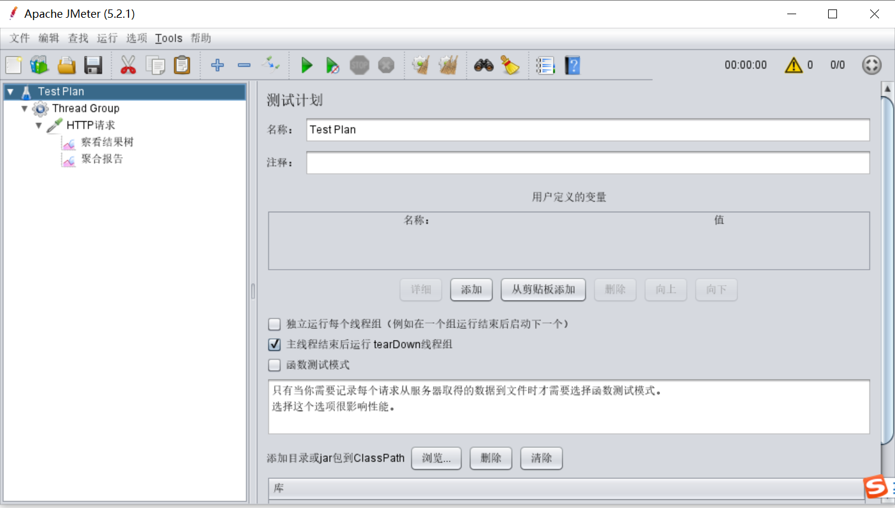
Task: Open the 编辑 menu
Action: pyautogui.click(x=49, y=38)
